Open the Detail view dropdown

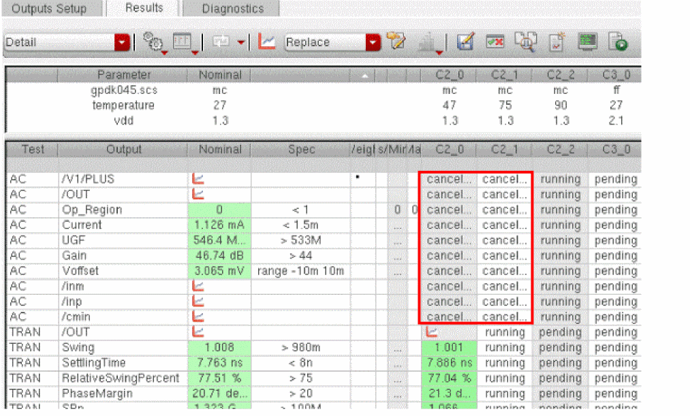pyautogui.click(x=123, y=42)
